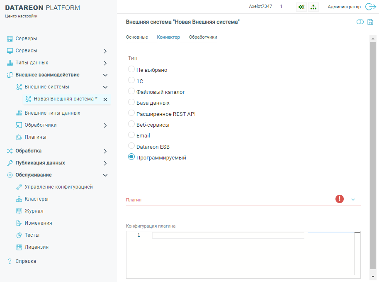This screenshot has width=379, height=282.
Task: Open the Справка help item
Action: point(26,261)
